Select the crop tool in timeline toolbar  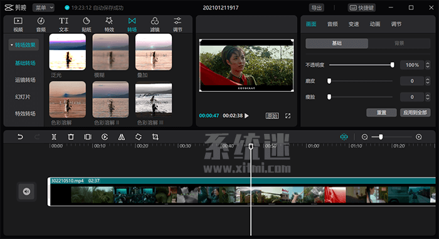click(155, 137)
